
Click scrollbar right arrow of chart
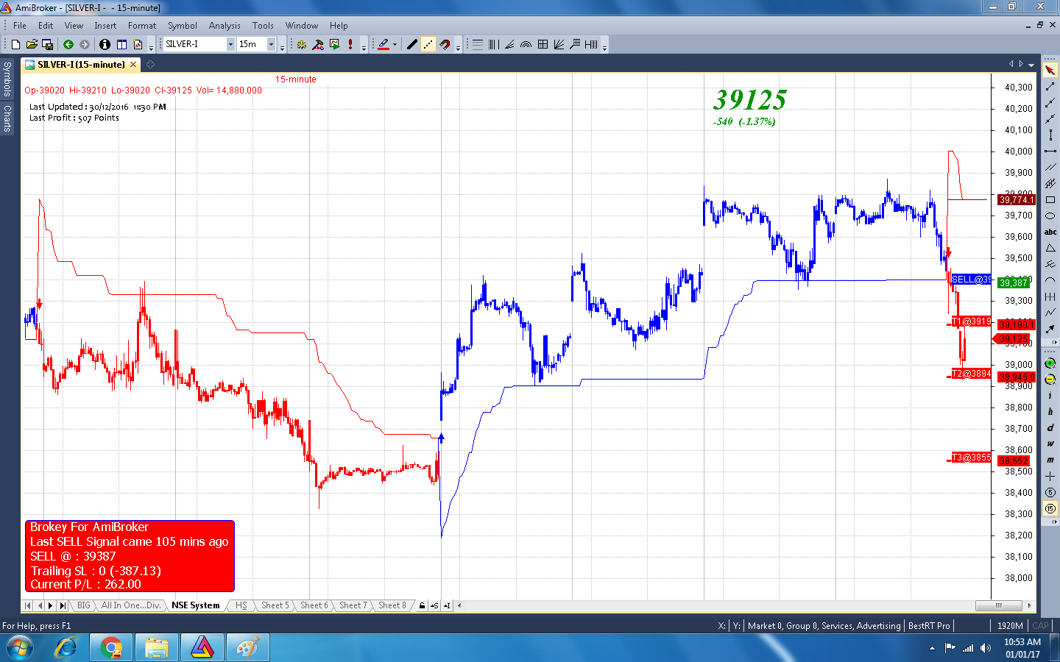click(x=1029, y=605)
